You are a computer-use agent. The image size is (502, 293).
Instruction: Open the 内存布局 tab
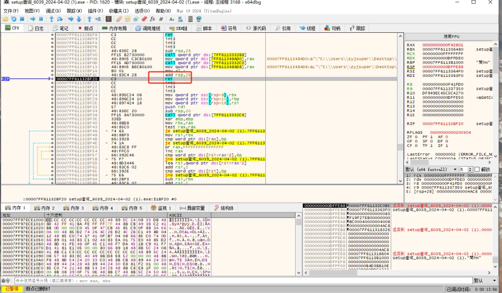click(x=114, y=28)
